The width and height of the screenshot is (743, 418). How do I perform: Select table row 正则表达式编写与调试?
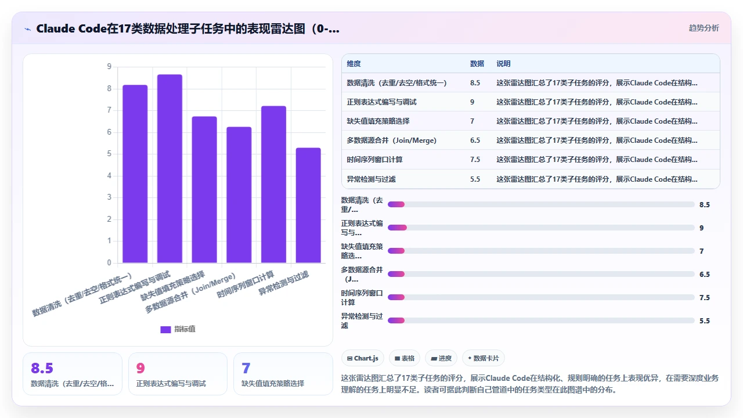click(531, 102)
